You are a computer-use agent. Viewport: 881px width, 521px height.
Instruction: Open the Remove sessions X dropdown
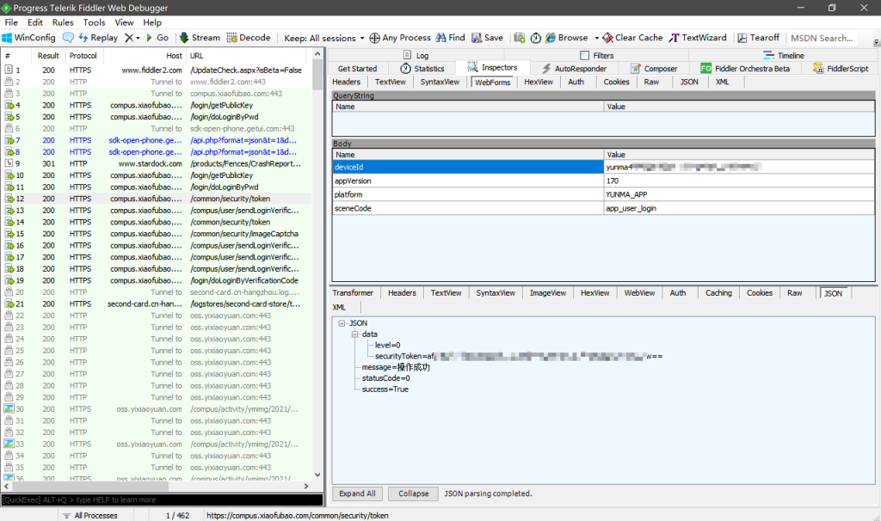pyautogui.click(x=132, y=38)
